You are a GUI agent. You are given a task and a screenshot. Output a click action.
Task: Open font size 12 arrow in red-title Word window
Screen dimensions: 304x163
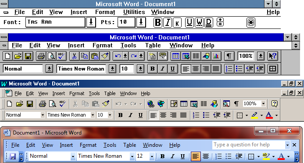coord(152,156)
